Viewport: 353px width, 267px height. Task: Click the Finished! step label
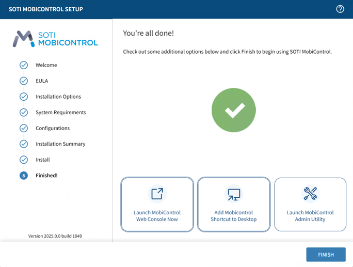point(46,176)
